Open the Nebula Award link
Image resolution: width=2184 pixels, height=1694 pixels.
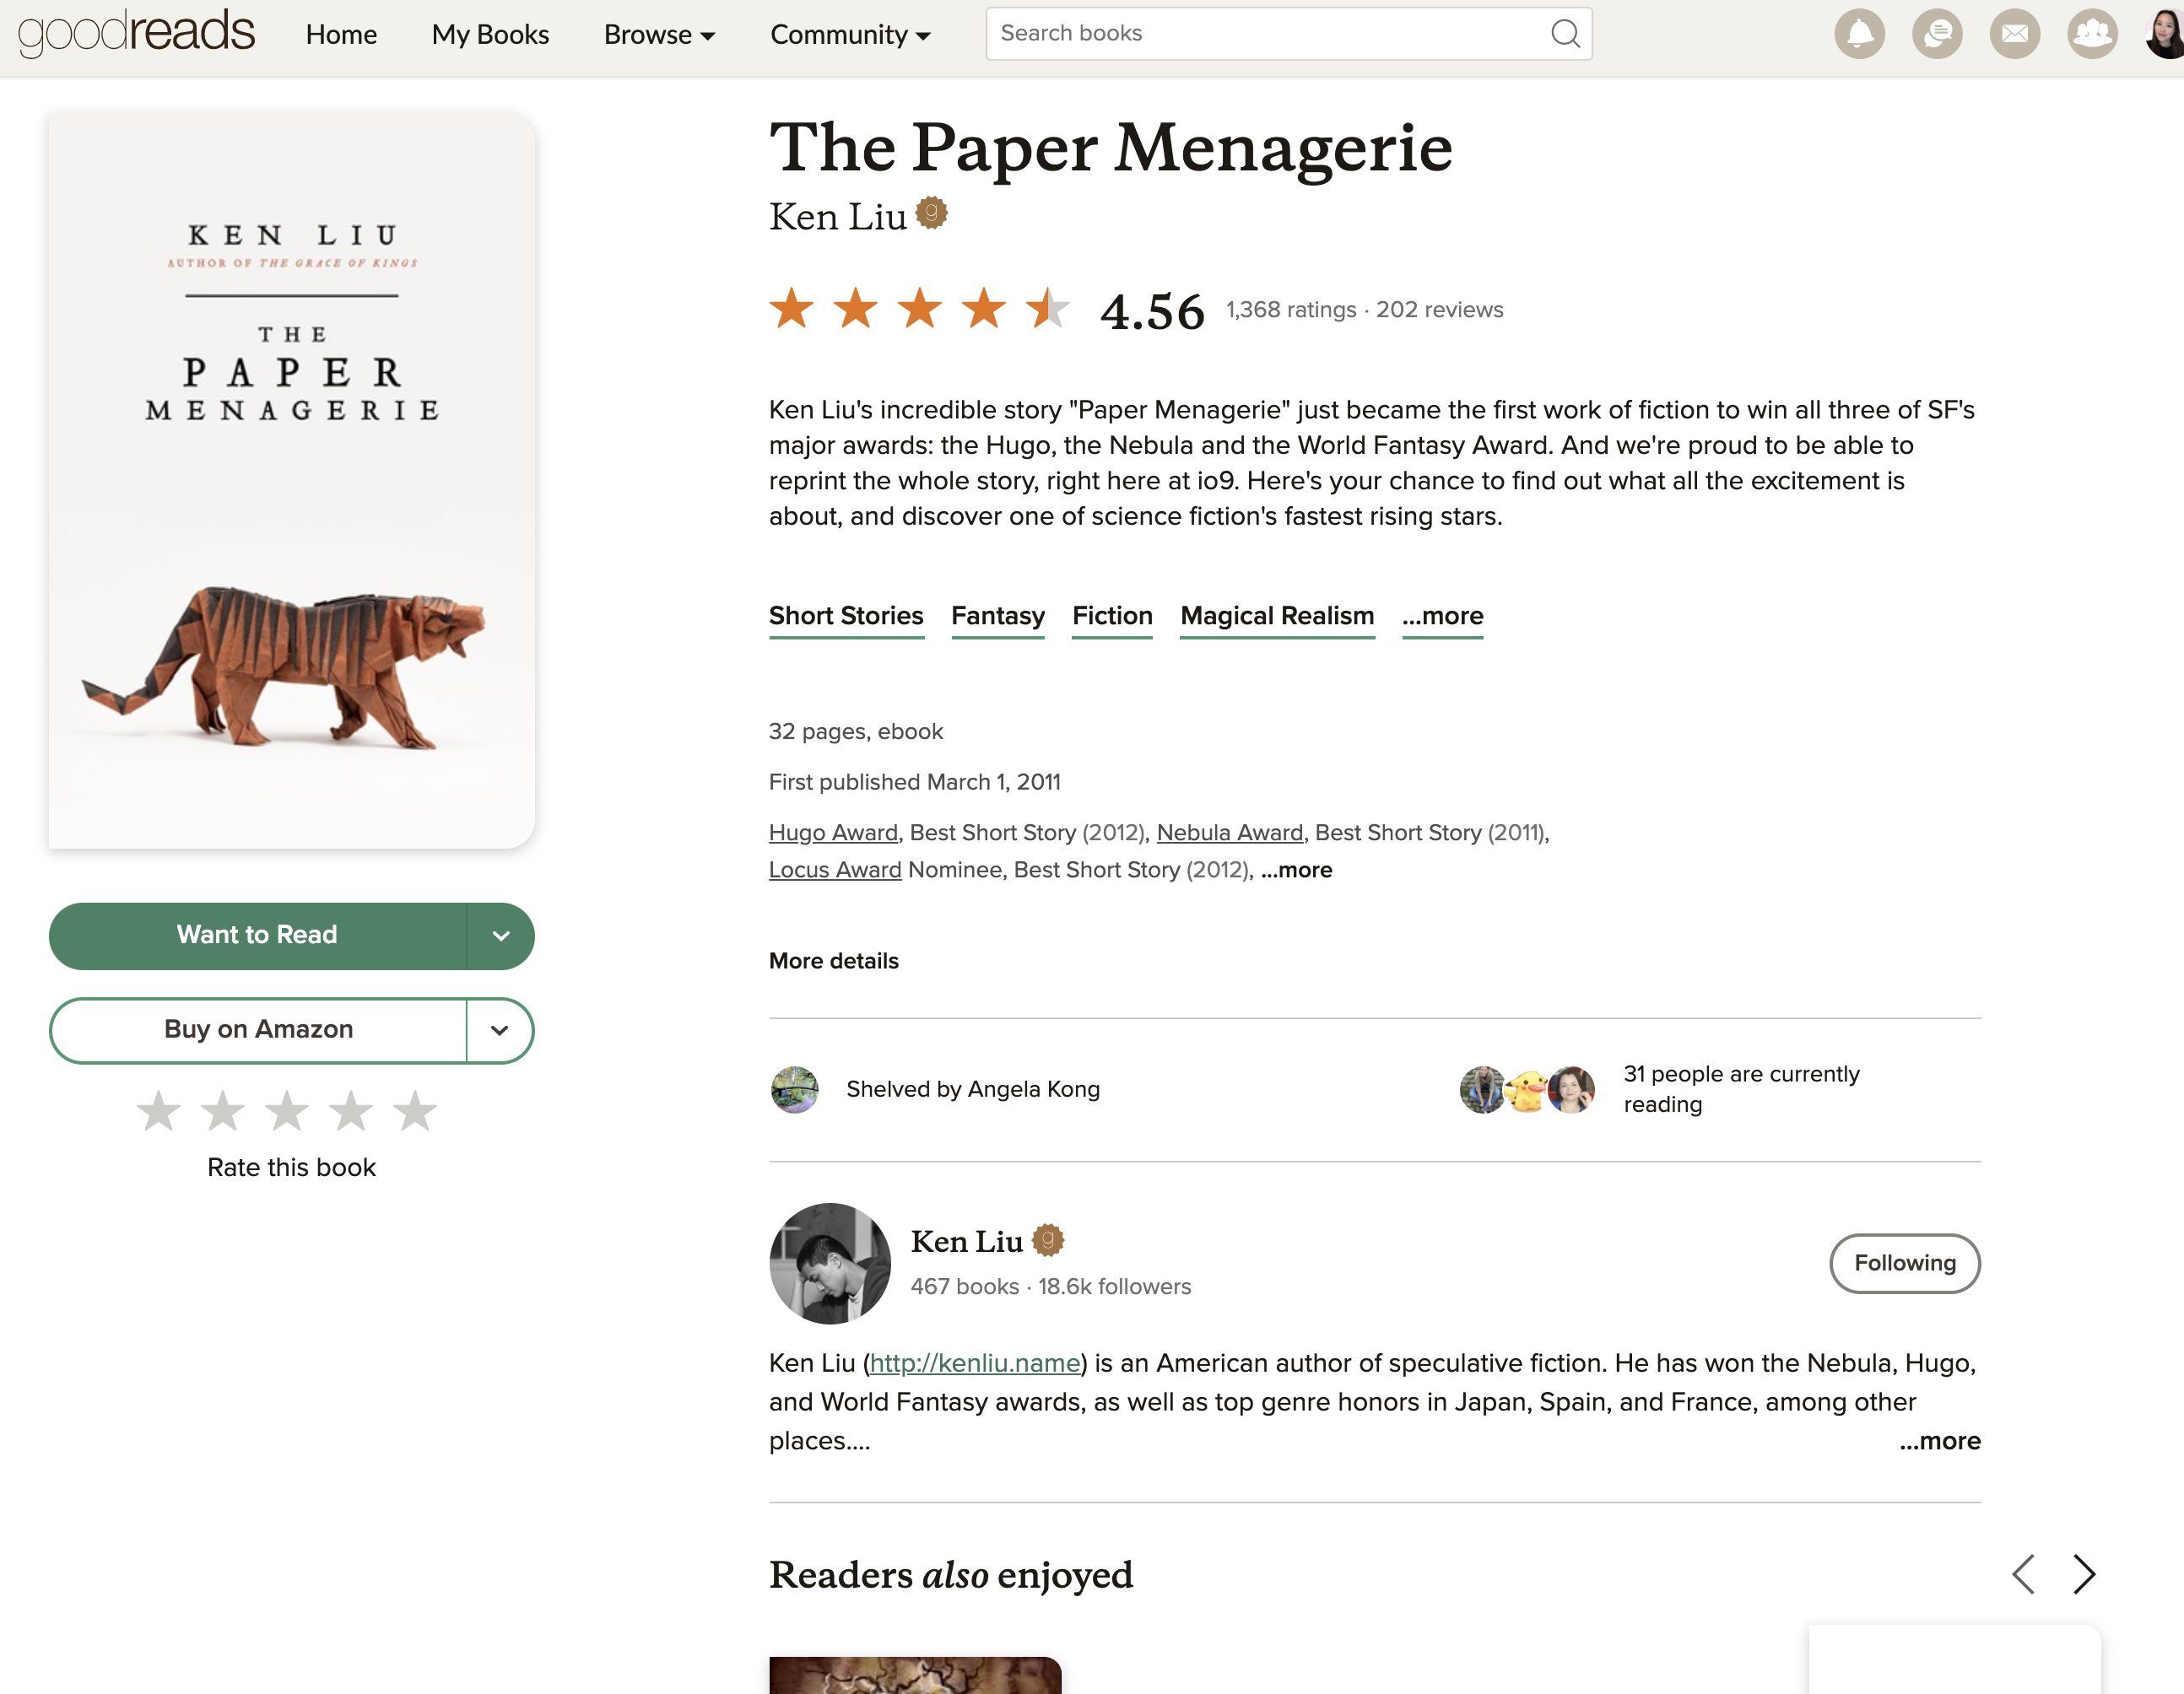point(1230,833)
